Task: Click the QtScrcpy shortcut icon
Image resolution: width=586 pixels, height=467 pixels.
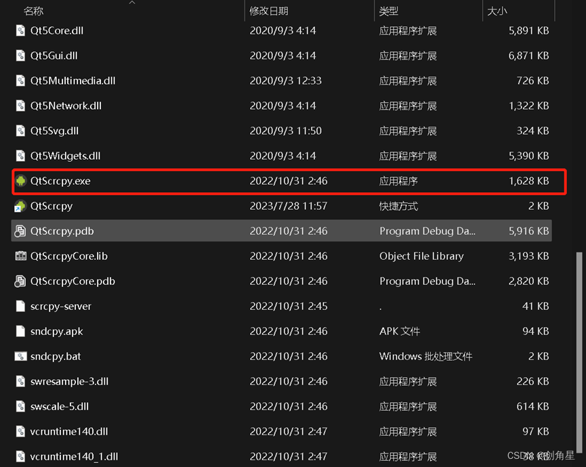Action: click(x=20, y=206)
